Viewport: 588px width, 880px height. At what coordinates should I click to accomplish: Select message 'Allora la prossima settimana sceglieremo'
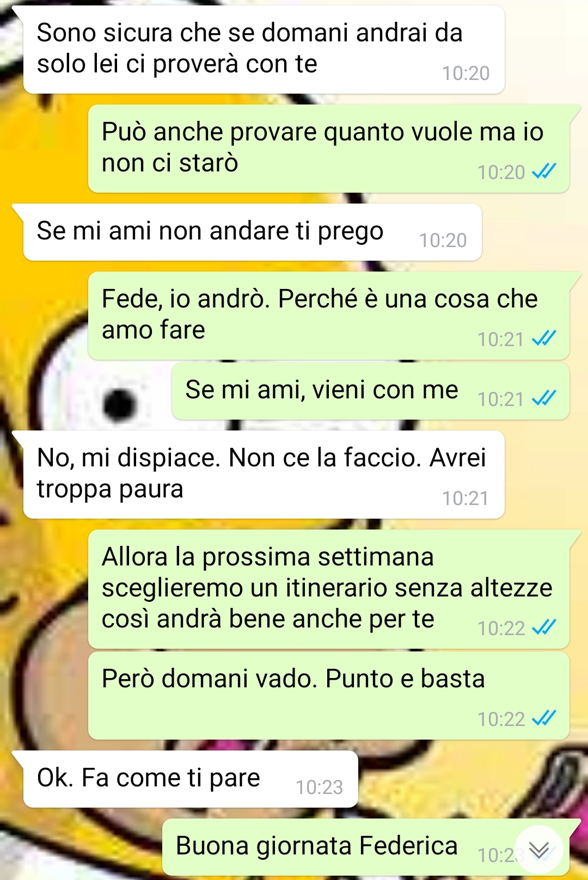point(329,589)
